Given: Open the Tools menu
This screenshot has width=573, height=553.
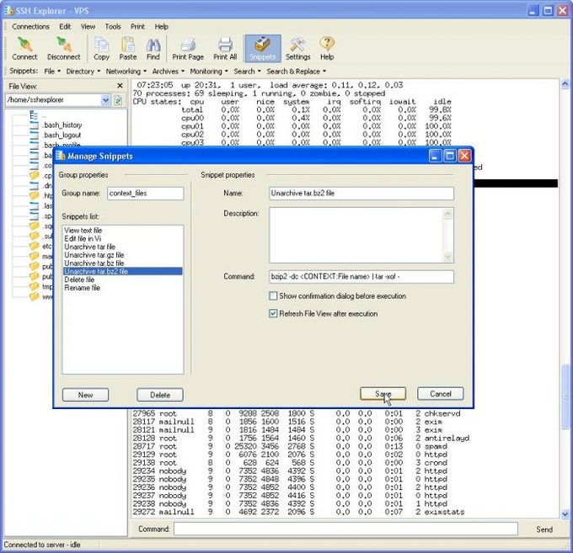Looking at the screenshot, I should 113,27.
